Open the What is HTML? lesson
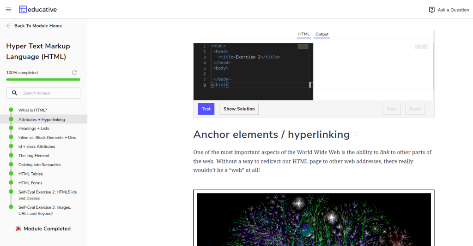This screenshot has height=246, width=473. 33,110
